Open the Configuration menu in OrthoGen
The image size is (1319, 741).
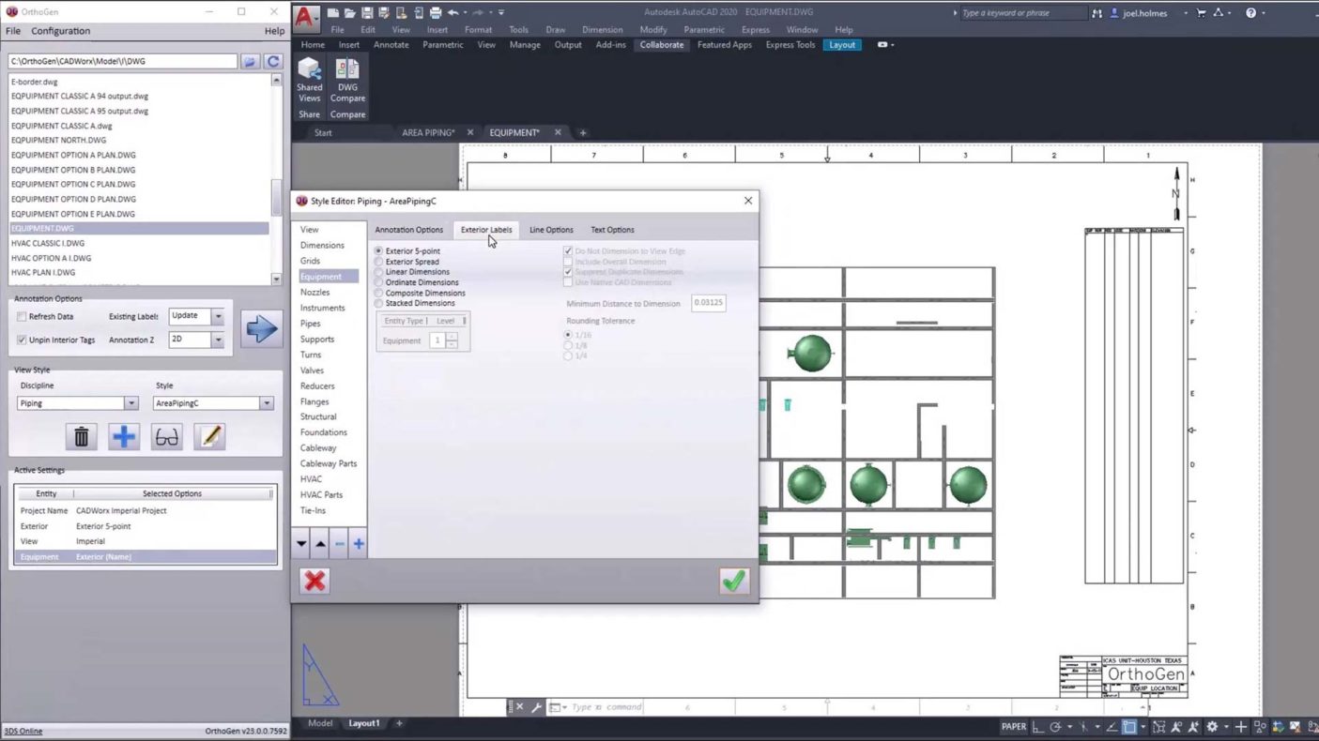[x=61, y=31]
